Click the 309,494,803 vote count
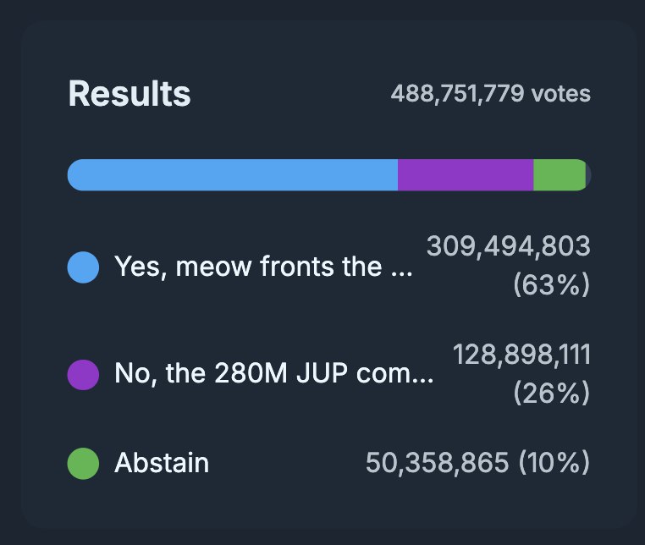The height and width of the screenshot is (545, 645). click(x=509, y=246)
